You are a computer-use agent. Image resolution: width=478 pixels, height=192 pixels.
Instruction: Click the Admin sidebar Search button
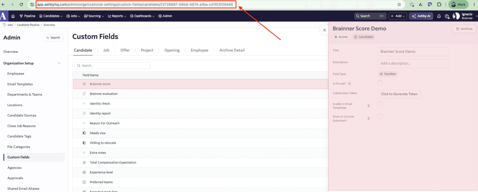tap(53, 38)
